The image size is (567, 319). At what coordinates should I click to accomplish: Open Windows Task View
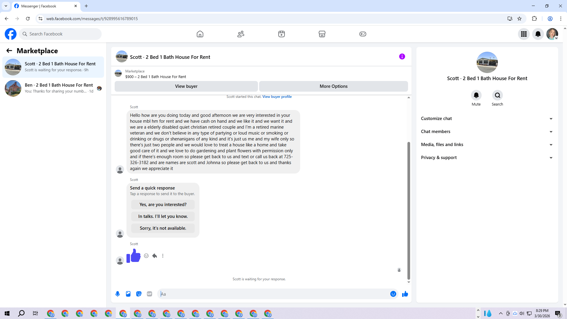(35, 313)
